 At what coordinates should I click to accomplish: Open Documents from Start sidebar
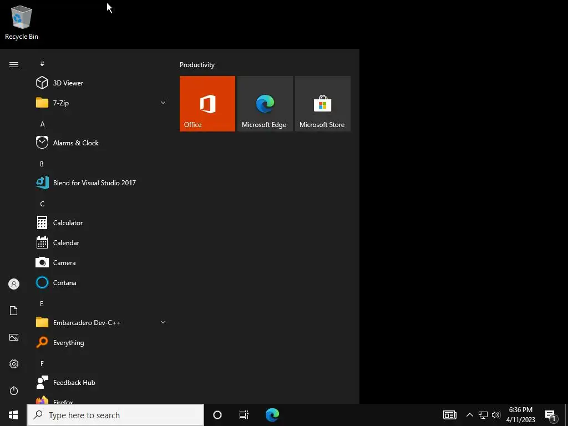point(14,311)
